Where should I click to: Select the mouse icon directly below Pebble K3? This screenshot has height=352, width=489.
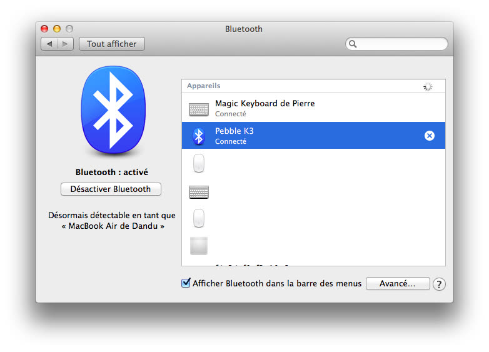[x=199, y=164]
